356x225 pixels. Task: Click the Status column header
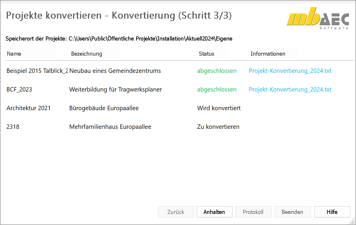click(206, 54)
